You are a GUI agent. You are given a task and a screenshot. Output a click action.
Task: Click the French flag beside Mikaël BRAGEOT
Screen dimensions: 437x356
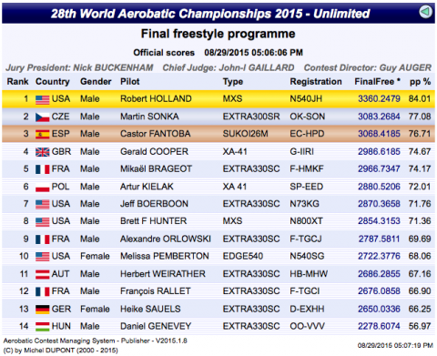42,169
